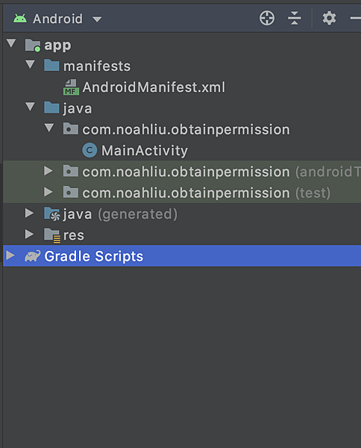
Task: Click the green Android robot icon
Action: [20, 19]
